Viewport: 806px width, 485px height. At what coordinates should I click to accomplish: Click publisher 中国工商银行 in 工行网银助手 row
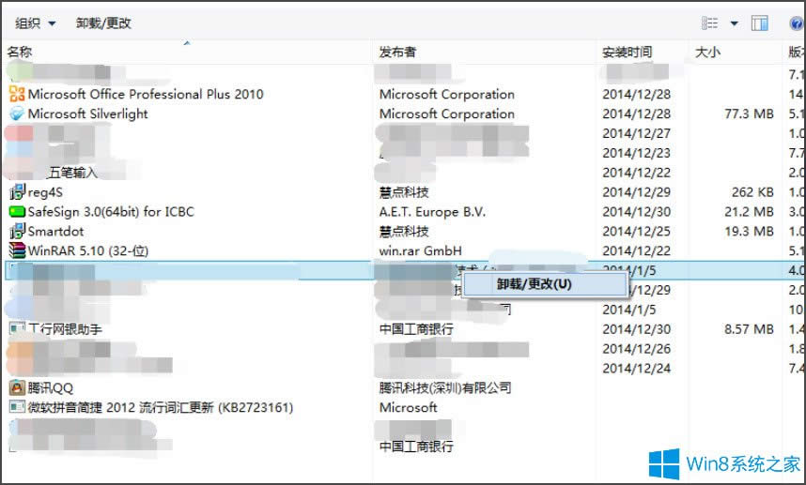tap(416, 329)
